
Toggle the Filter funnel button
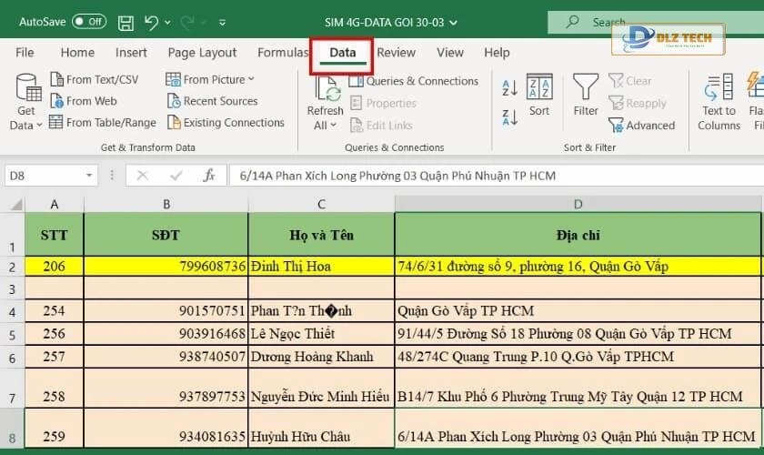click(586, 96)
